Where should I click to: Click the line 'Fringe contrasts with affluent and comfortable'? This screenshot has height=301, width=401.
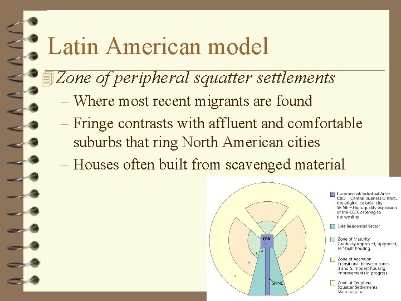[218, 123]
